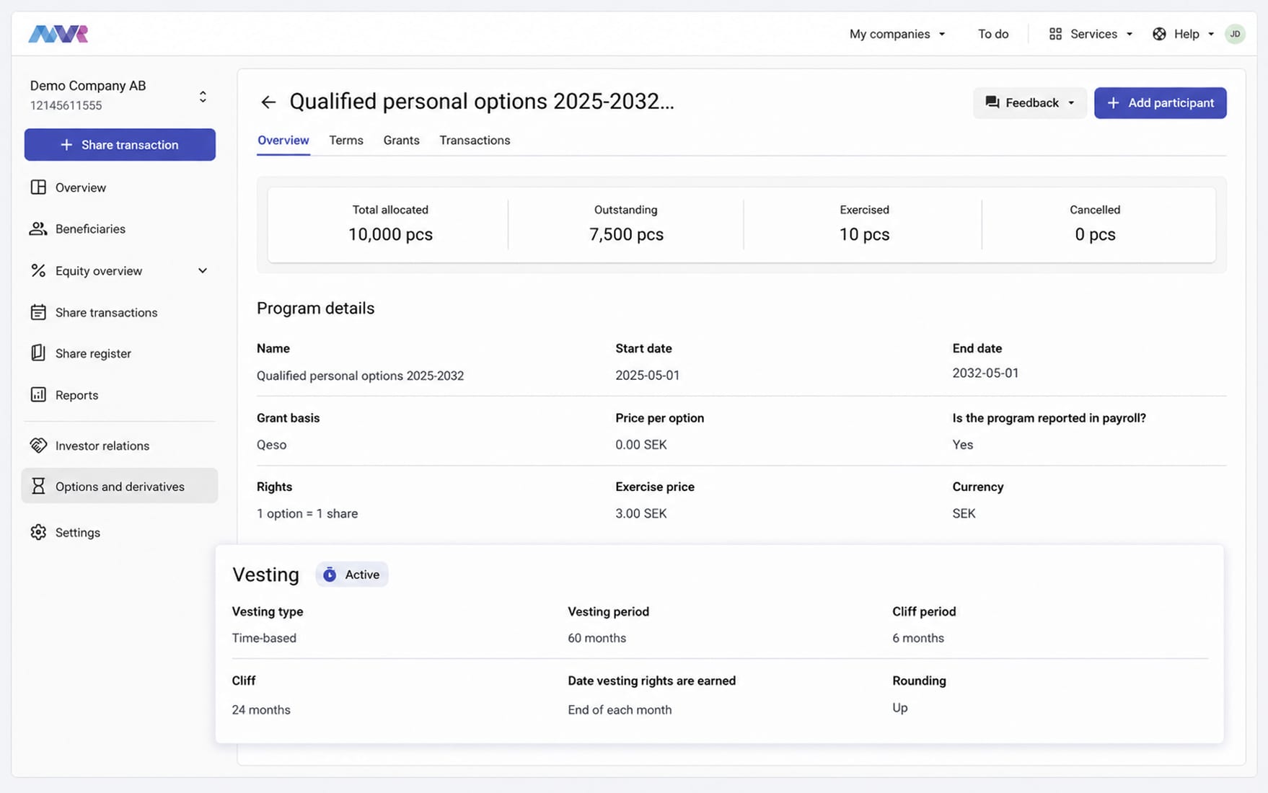Image resolution: width=1268 pixels, height=793 pixels.
Task: Open the Services dropdown menu
Action: 1091,34
